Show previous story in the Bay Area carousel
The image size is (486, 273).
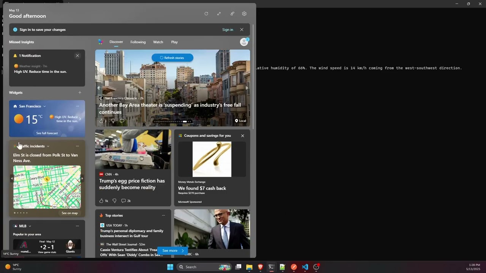click(98, 88)
